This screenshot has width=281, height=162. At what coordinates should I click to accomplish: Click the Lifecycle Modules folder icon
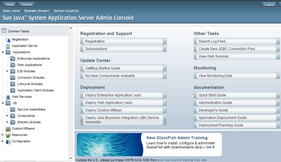pos(13,84)
